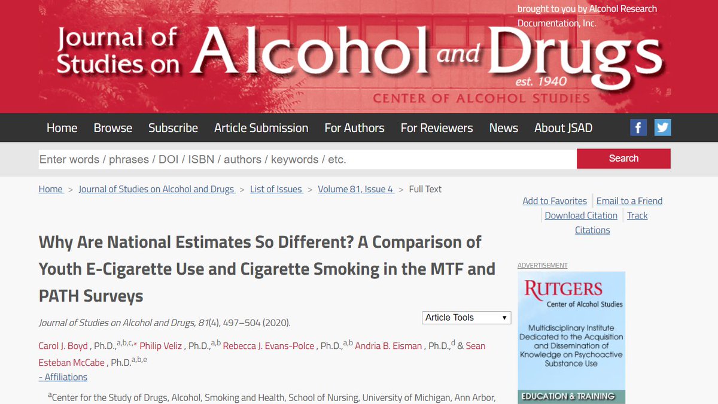This screenshot has width=718, height=404.
Task: Go to the Subscribe menu item
Action: pyautogui.click(x=173, y=128)
